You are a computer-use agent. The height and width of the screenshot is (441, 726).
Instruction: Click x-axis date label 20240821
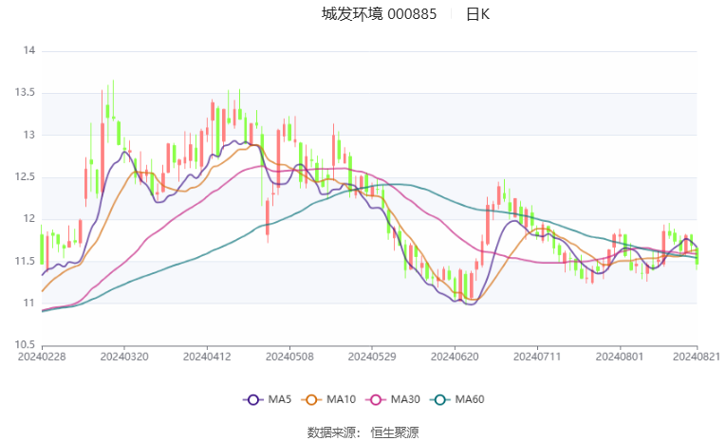click(697, 357)
